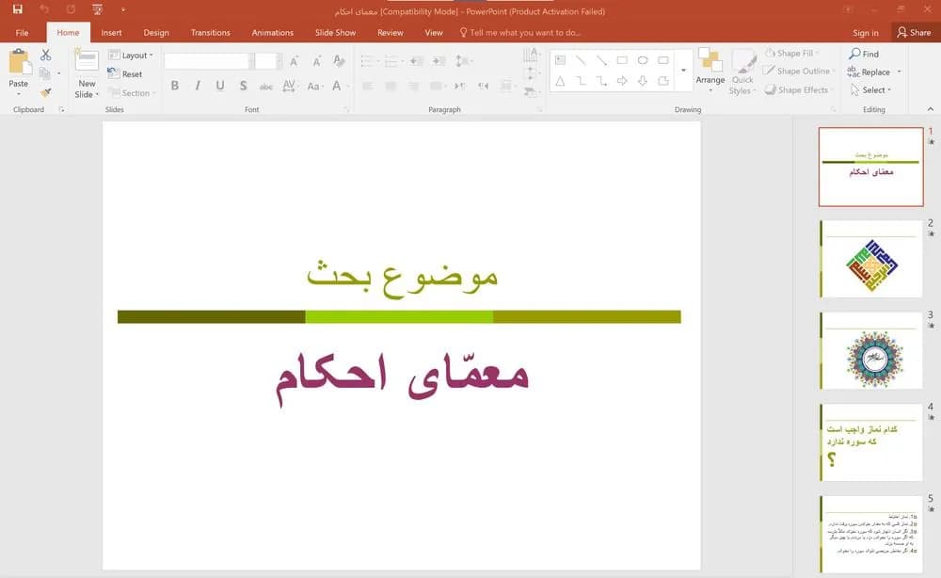
Task: Increase list indent level
Action: click(x=439, y=61)
